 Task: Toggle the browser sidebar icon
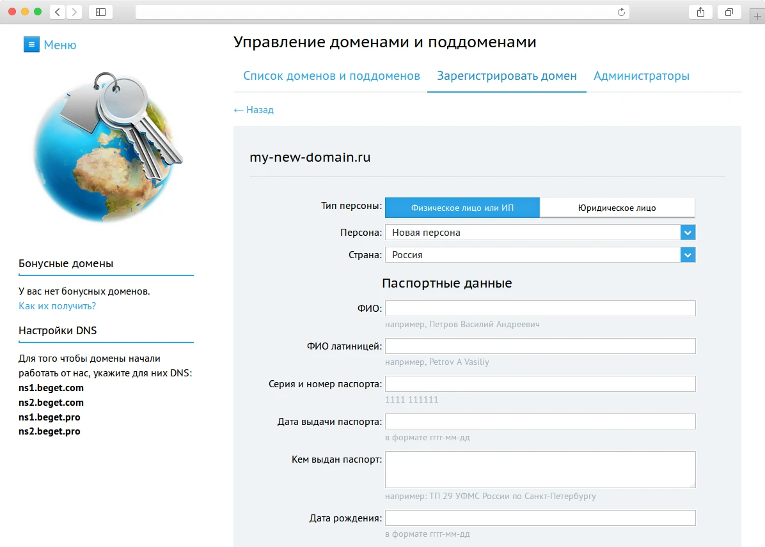coord(100,11)
